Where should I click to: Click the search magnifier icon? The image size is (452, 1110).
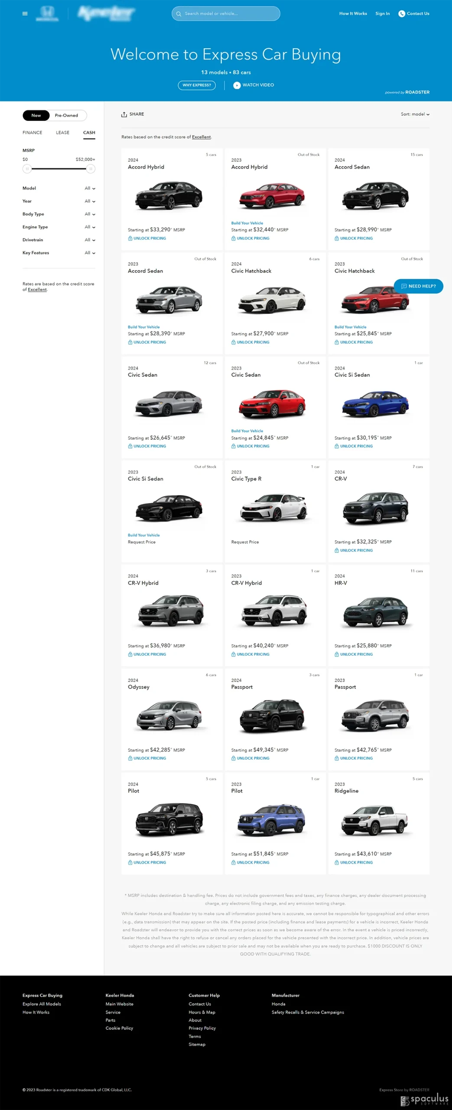pyautogui.click(x=179, y=14)
